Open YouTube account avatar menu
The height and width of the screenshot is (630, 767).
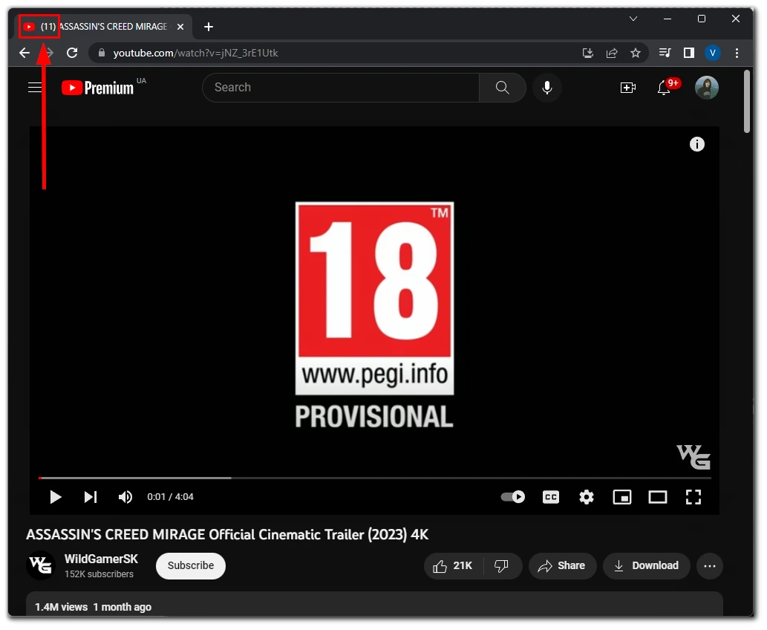click(x=707, y=88)
